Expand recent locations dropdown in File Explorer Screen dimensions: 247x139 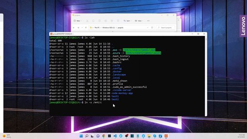82,27
